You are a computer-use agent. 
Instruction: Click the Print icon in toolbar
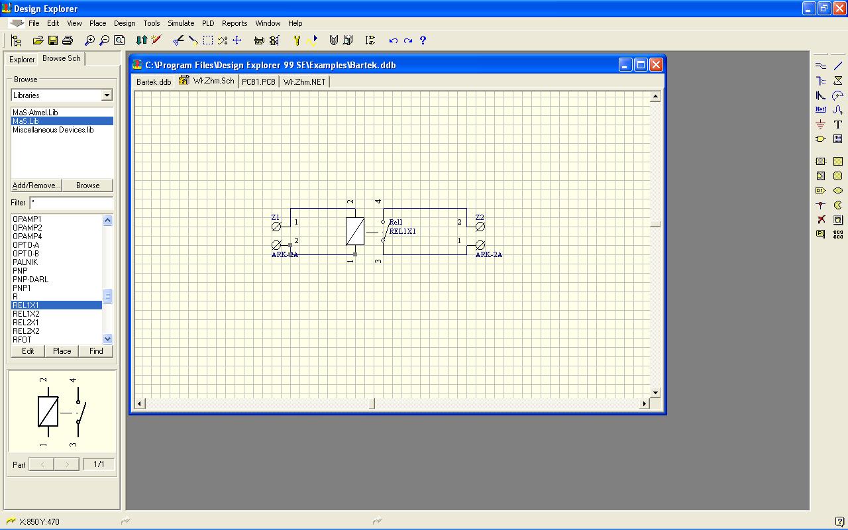click(x=68, y=40)
